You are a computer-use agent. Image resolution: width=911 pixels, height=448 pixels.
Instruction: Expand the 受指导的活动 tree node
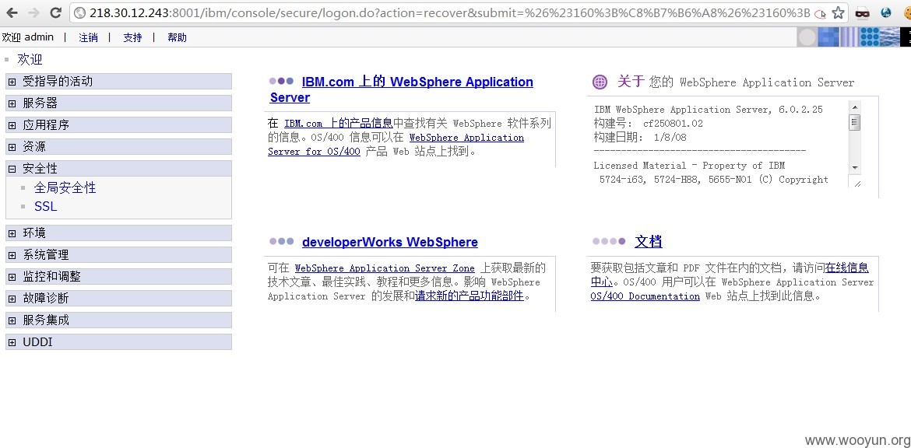point(12,82)
